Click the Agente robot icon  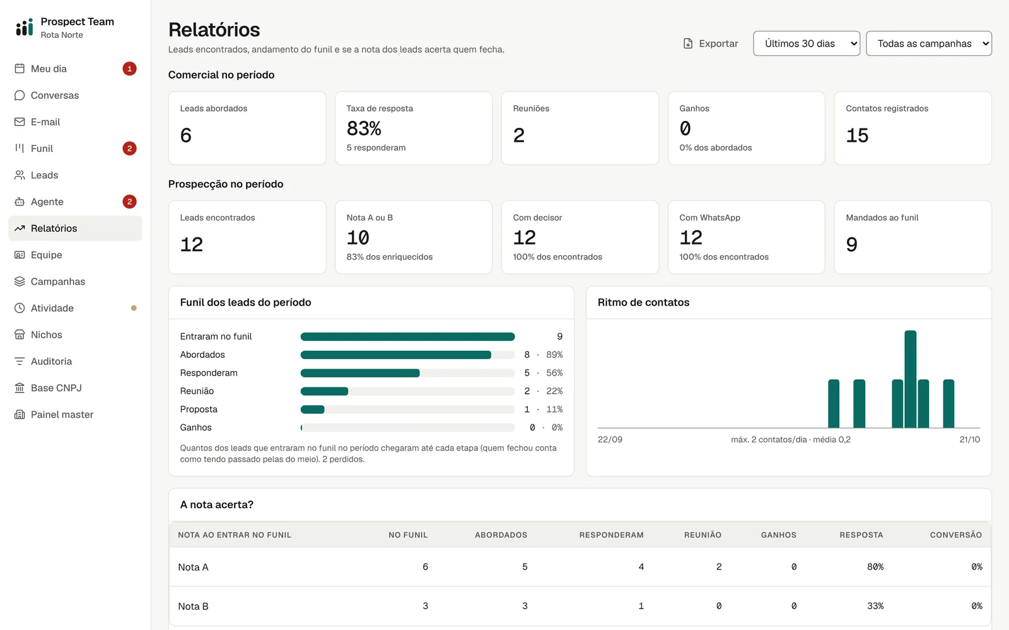[x=20, y=202]
